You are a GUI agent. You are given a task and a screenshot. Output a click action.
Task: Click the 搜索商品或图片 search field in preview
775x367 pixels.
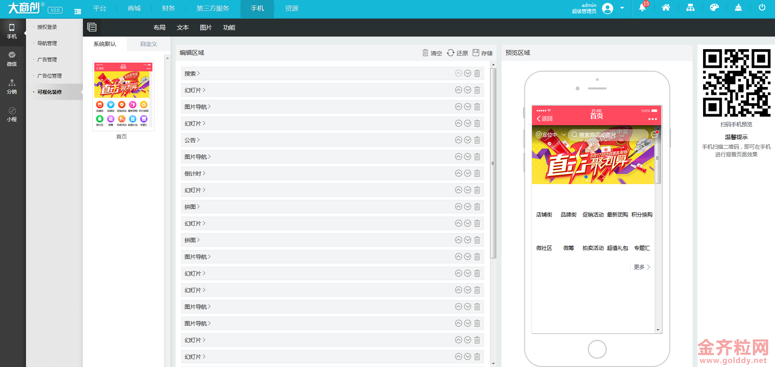pyautogui.click(x=608, y=135)
